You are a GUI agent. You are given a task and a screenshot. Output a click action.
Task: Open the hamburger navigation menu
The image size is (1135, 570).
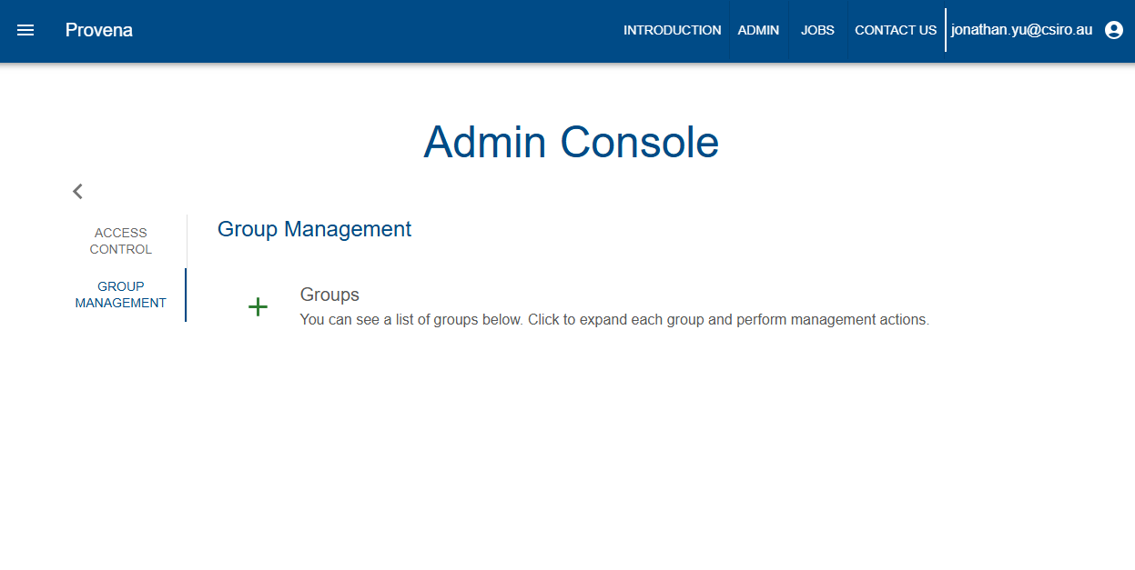(25, 30)
